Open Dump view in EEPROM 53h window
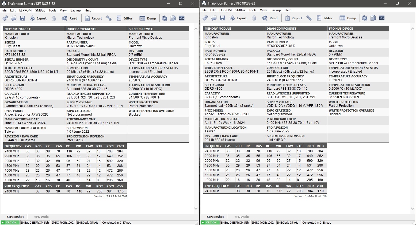This screenshot has width=416, height=225. tap(348, 18)
